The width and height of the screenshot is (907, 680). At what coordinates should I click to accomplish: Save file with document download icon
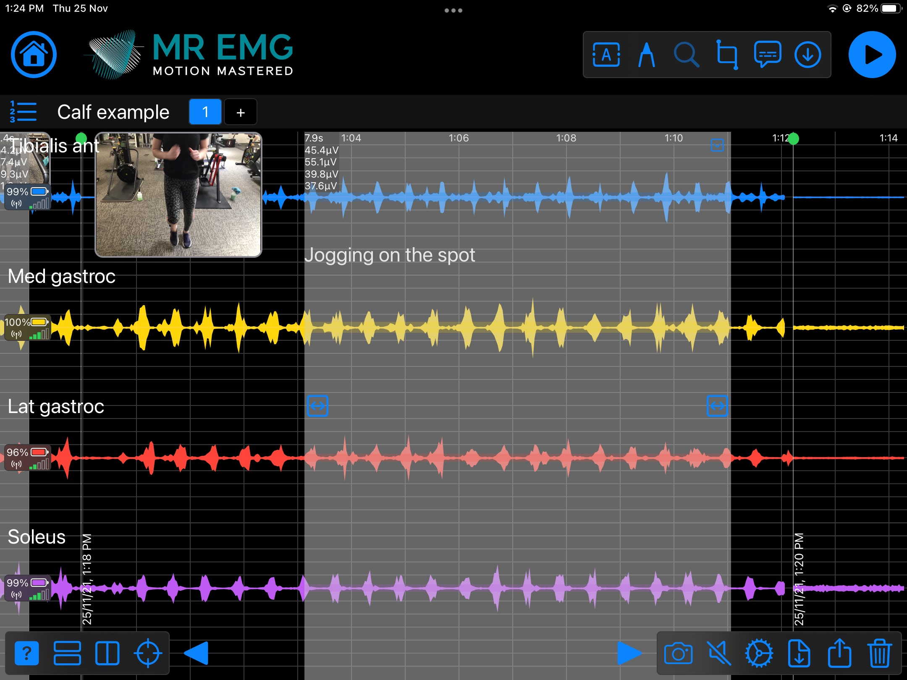tap(799, 653)
